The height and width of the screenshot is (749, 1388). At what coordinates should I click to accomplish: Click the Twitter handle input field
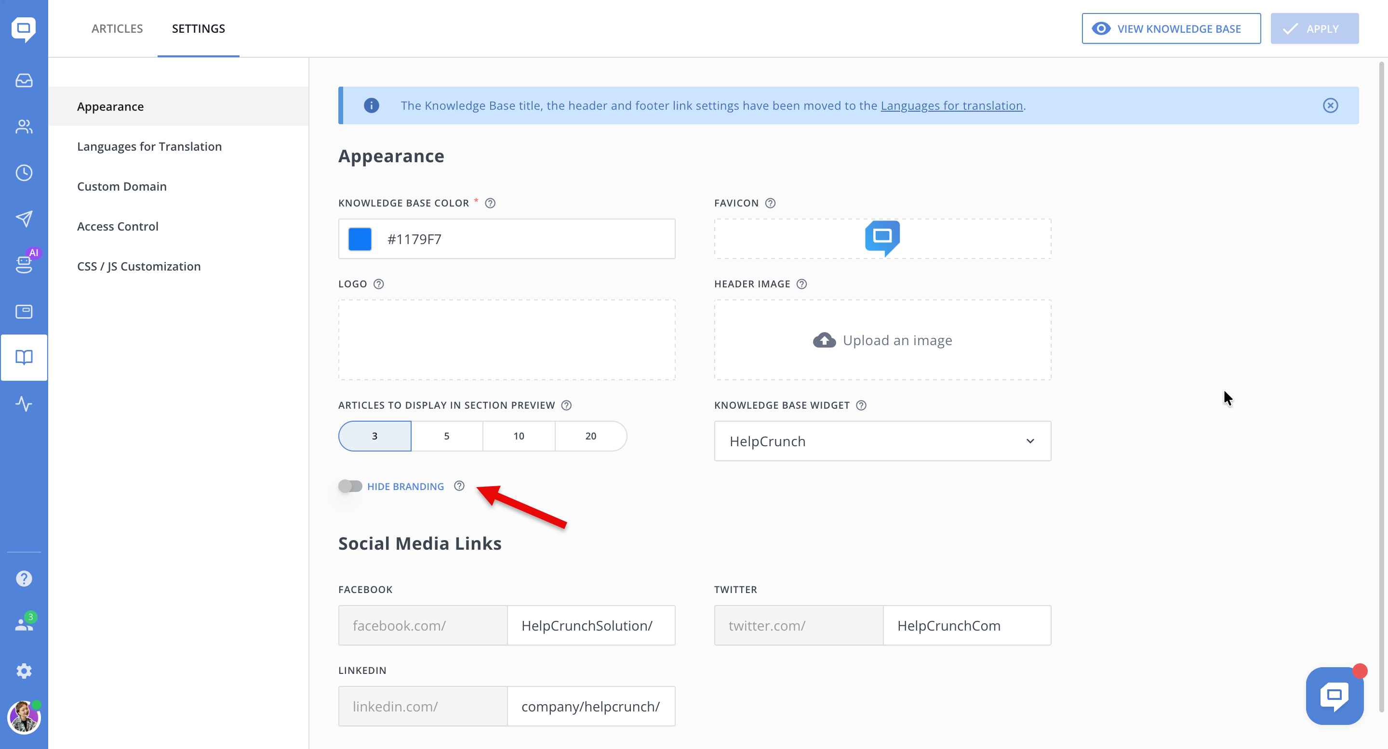click(967, 625)
